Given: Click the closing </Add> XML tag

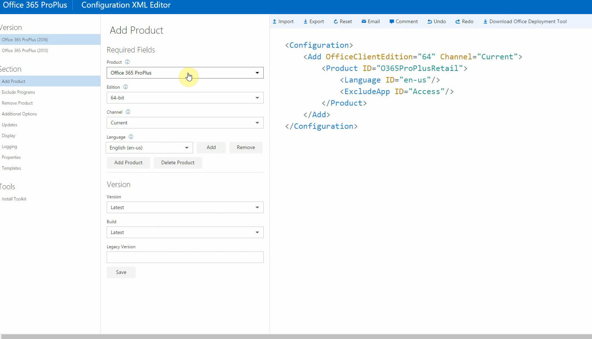Looking at the screenshot, I should 317,115.
